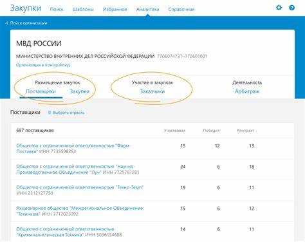Sort by the Победил column header
Viewport: 305px width, 242px height.
[x=211, y=131]
